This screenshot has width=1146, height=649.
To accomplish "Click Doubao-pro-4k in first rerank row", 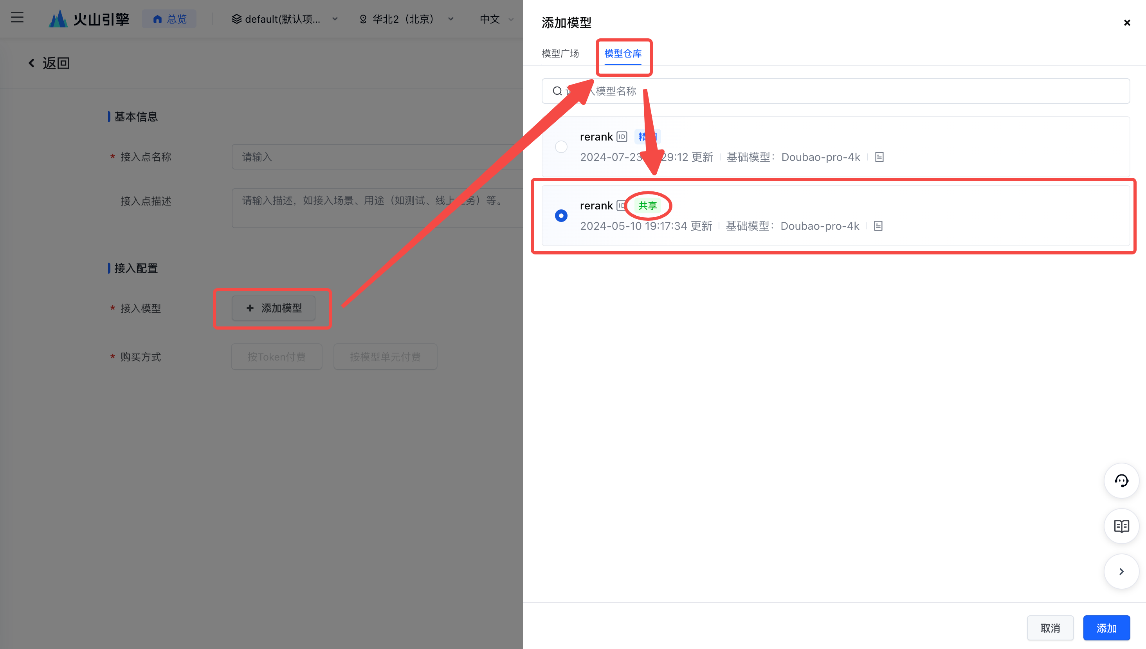I will pos(821,157).
